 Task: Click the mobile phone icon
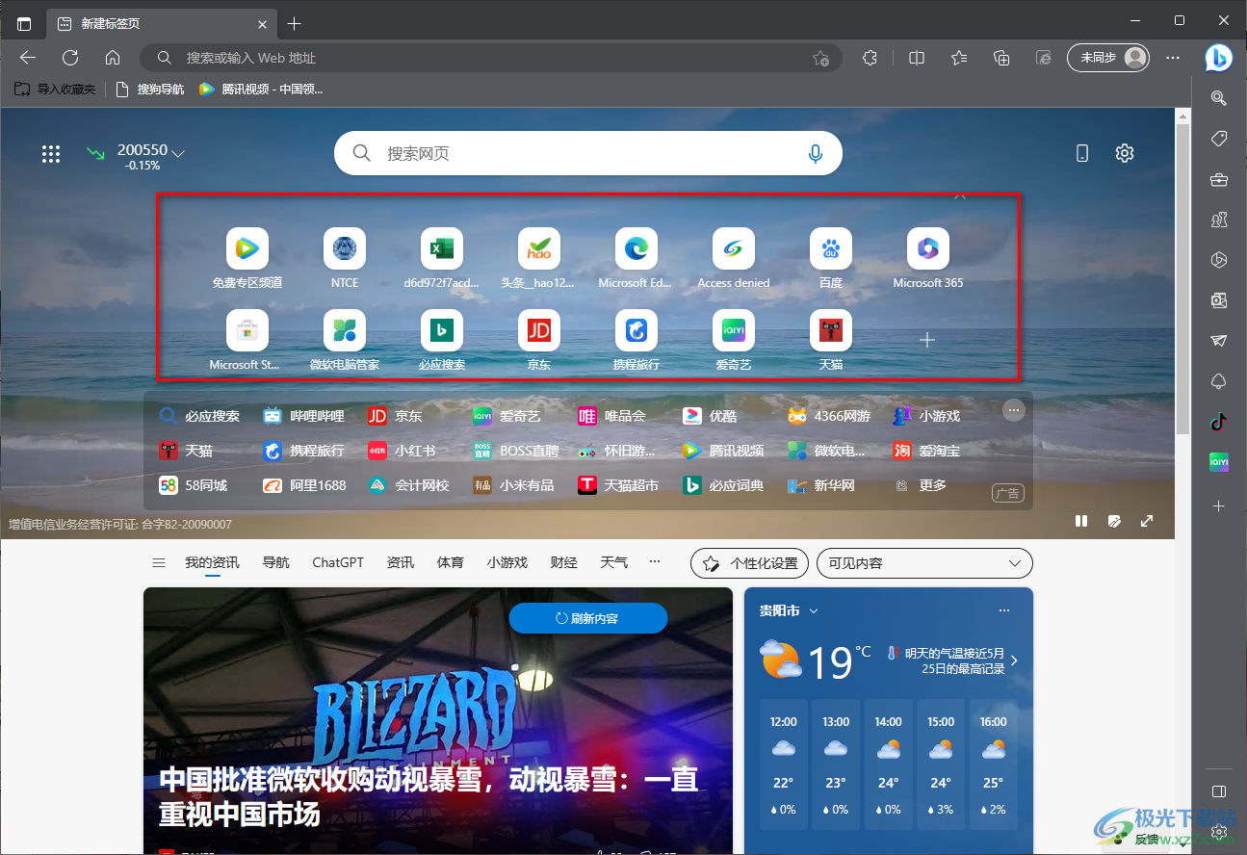[1082, 153]
